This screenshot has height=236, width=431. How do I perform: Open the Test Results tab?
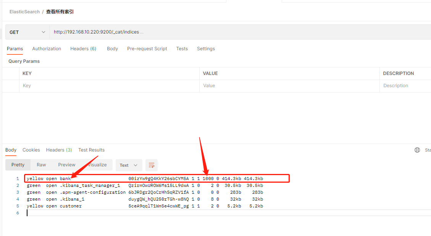pyautogui.click(x=92, y=150)
